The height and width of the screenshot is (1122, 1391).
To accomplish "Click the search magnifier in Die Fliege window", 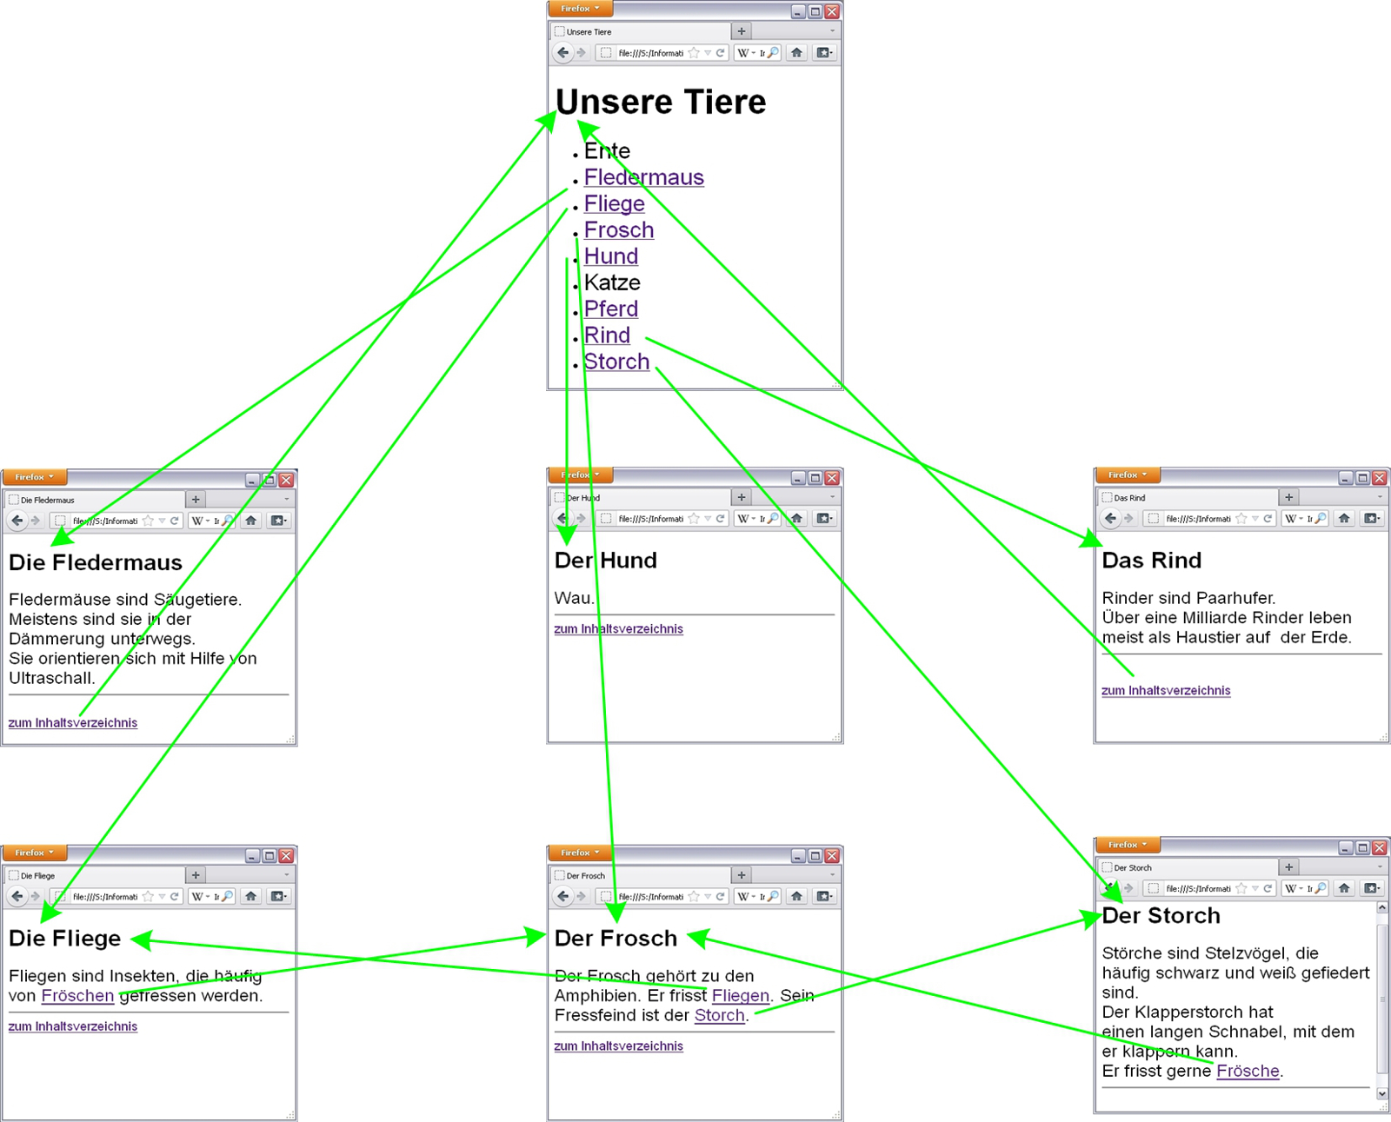I will [x=228, y=896].
